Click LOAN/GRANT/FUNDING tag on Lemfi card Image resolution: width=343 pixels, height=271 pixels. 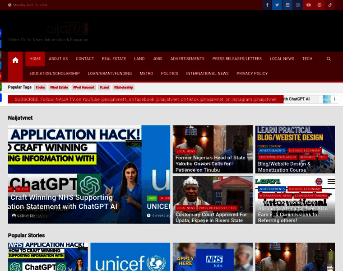tap(311, 196)
